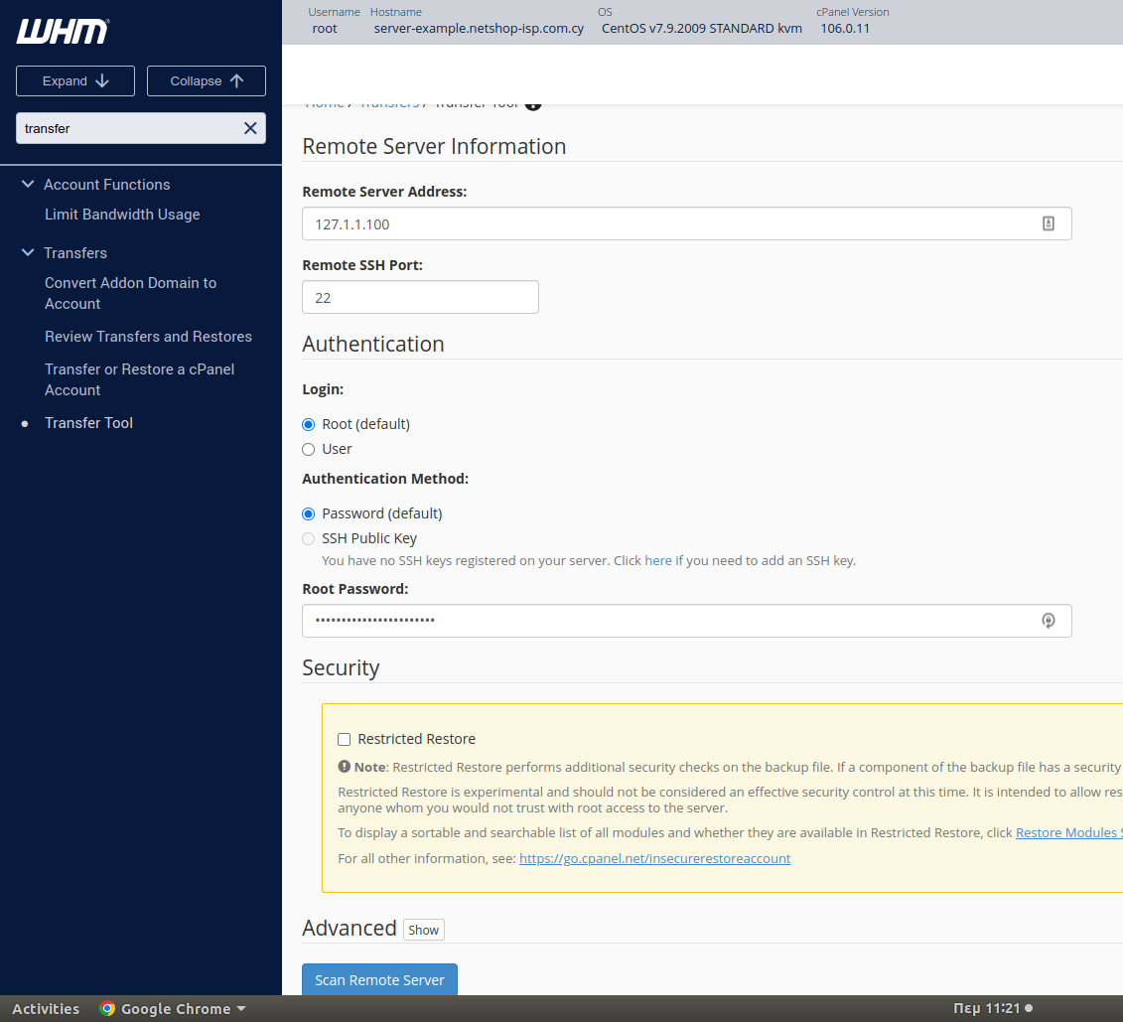Screen dimensions: 1123x1022
Task: Collapse the Account Functions section
Action: click(x=28, y=184)
